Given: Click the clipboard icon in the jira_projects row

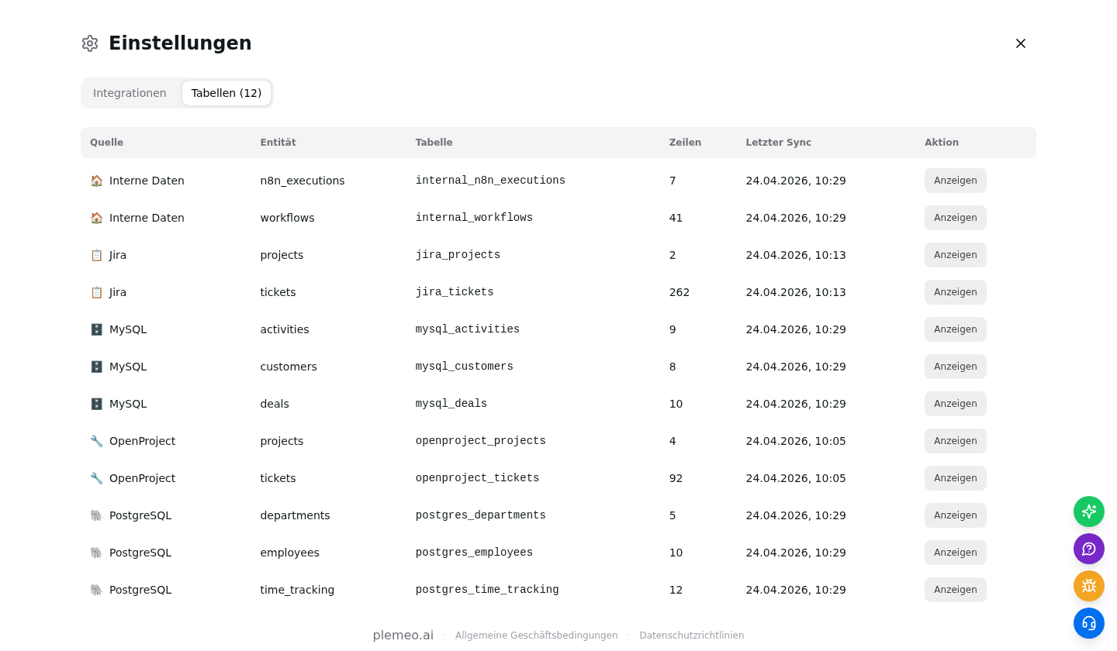Looking at the screenshot, I should click(96, 255).
